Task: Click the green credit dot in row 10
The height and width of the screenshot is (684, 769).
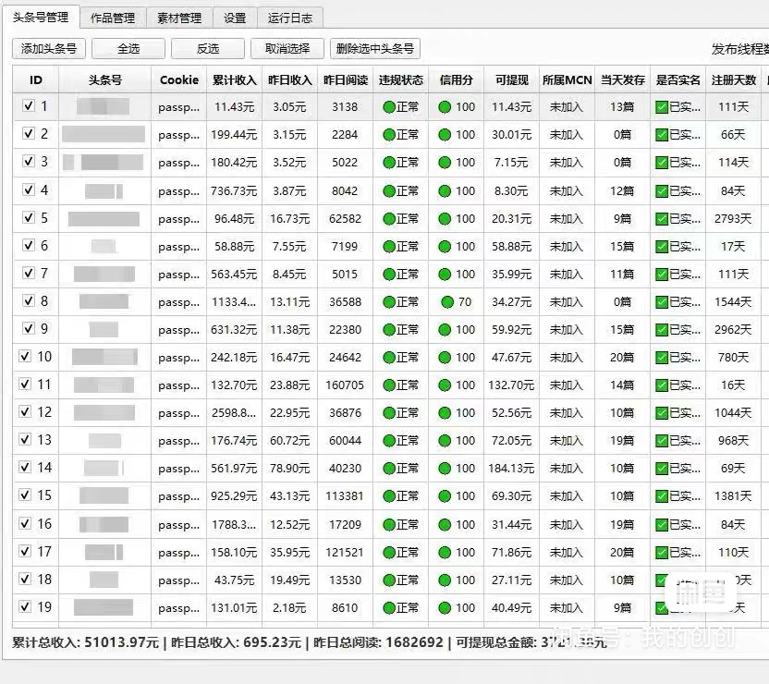Action: click(x=445, y=358)
